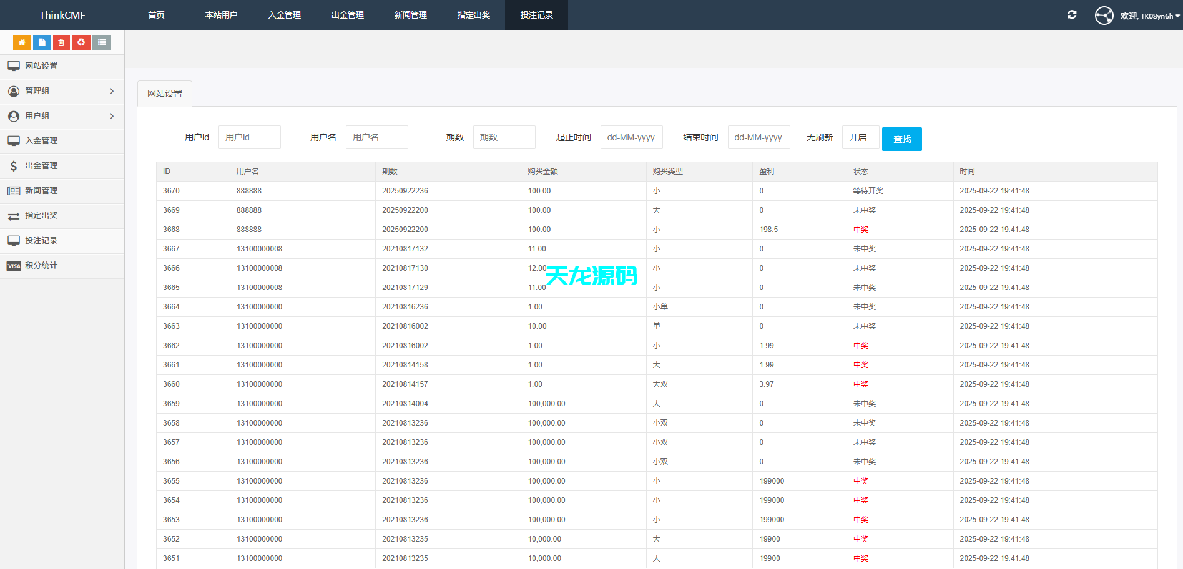Click the red trash icon in toolbar
This screenshot has width=1183, height=569.
click(x=61, y=42)
